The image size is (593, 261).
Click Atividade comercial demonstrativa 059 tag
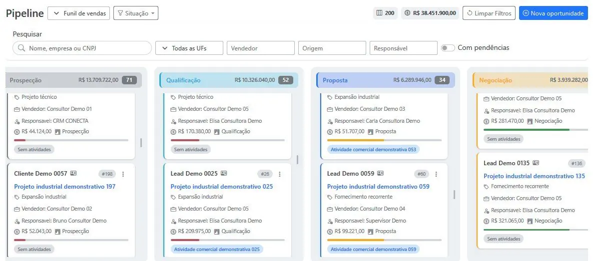pyautogui.click(x=373, y=250)
